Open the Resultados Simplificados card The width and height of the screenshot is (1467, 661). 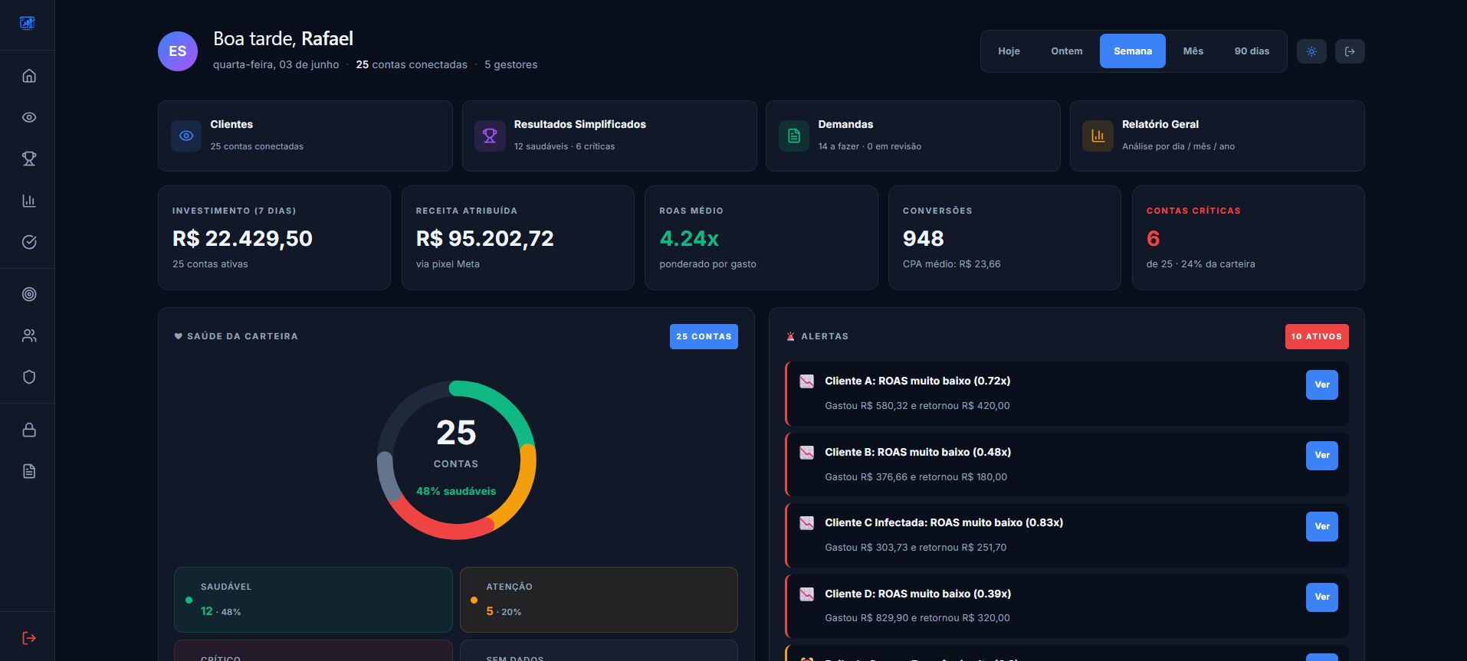(609, 136)
